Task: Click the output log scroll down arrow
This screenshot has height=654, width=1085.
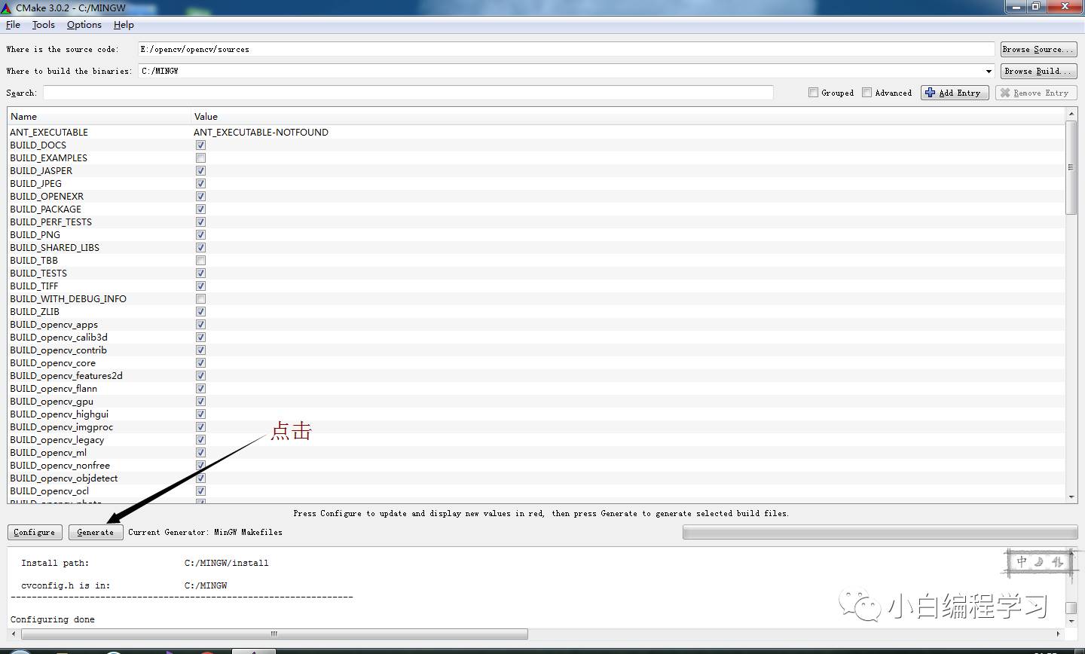Action: [1071, 622]
